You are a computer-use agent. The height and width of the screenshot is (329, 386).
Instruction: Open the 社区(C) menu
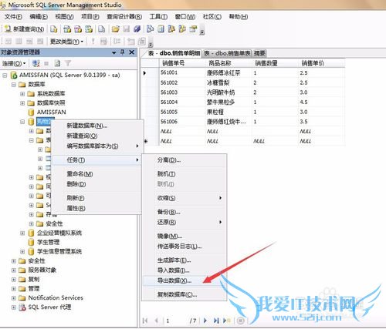[212, 17]
